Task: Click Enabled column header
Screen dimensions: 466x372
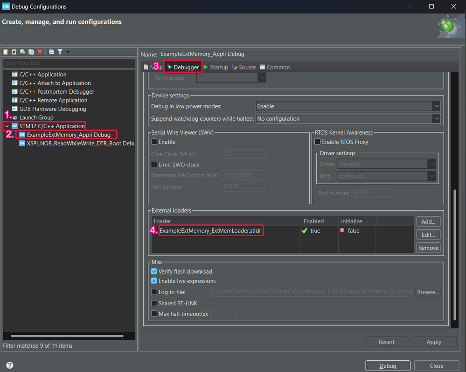Action: (x=320, y=221)
